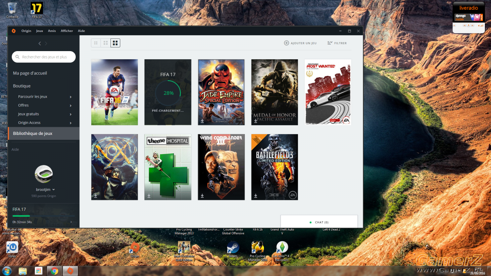Screen dimensions: 491x276
Task: Switch to small tile grid view
Action: tap(96, 43)
